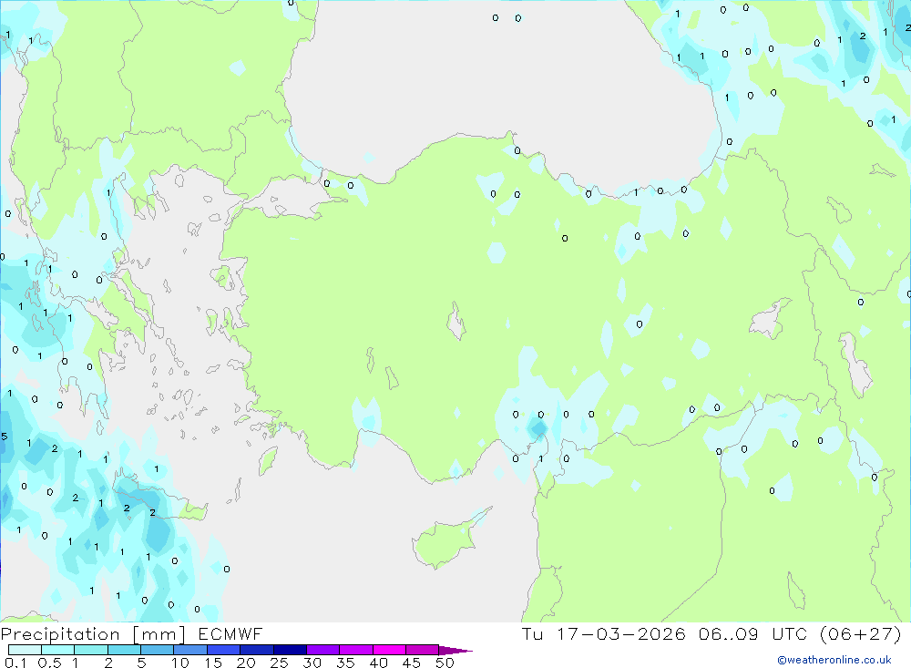Click the '45' legend scale label
The height and width of the screenshot is (668, 911).
412,663
